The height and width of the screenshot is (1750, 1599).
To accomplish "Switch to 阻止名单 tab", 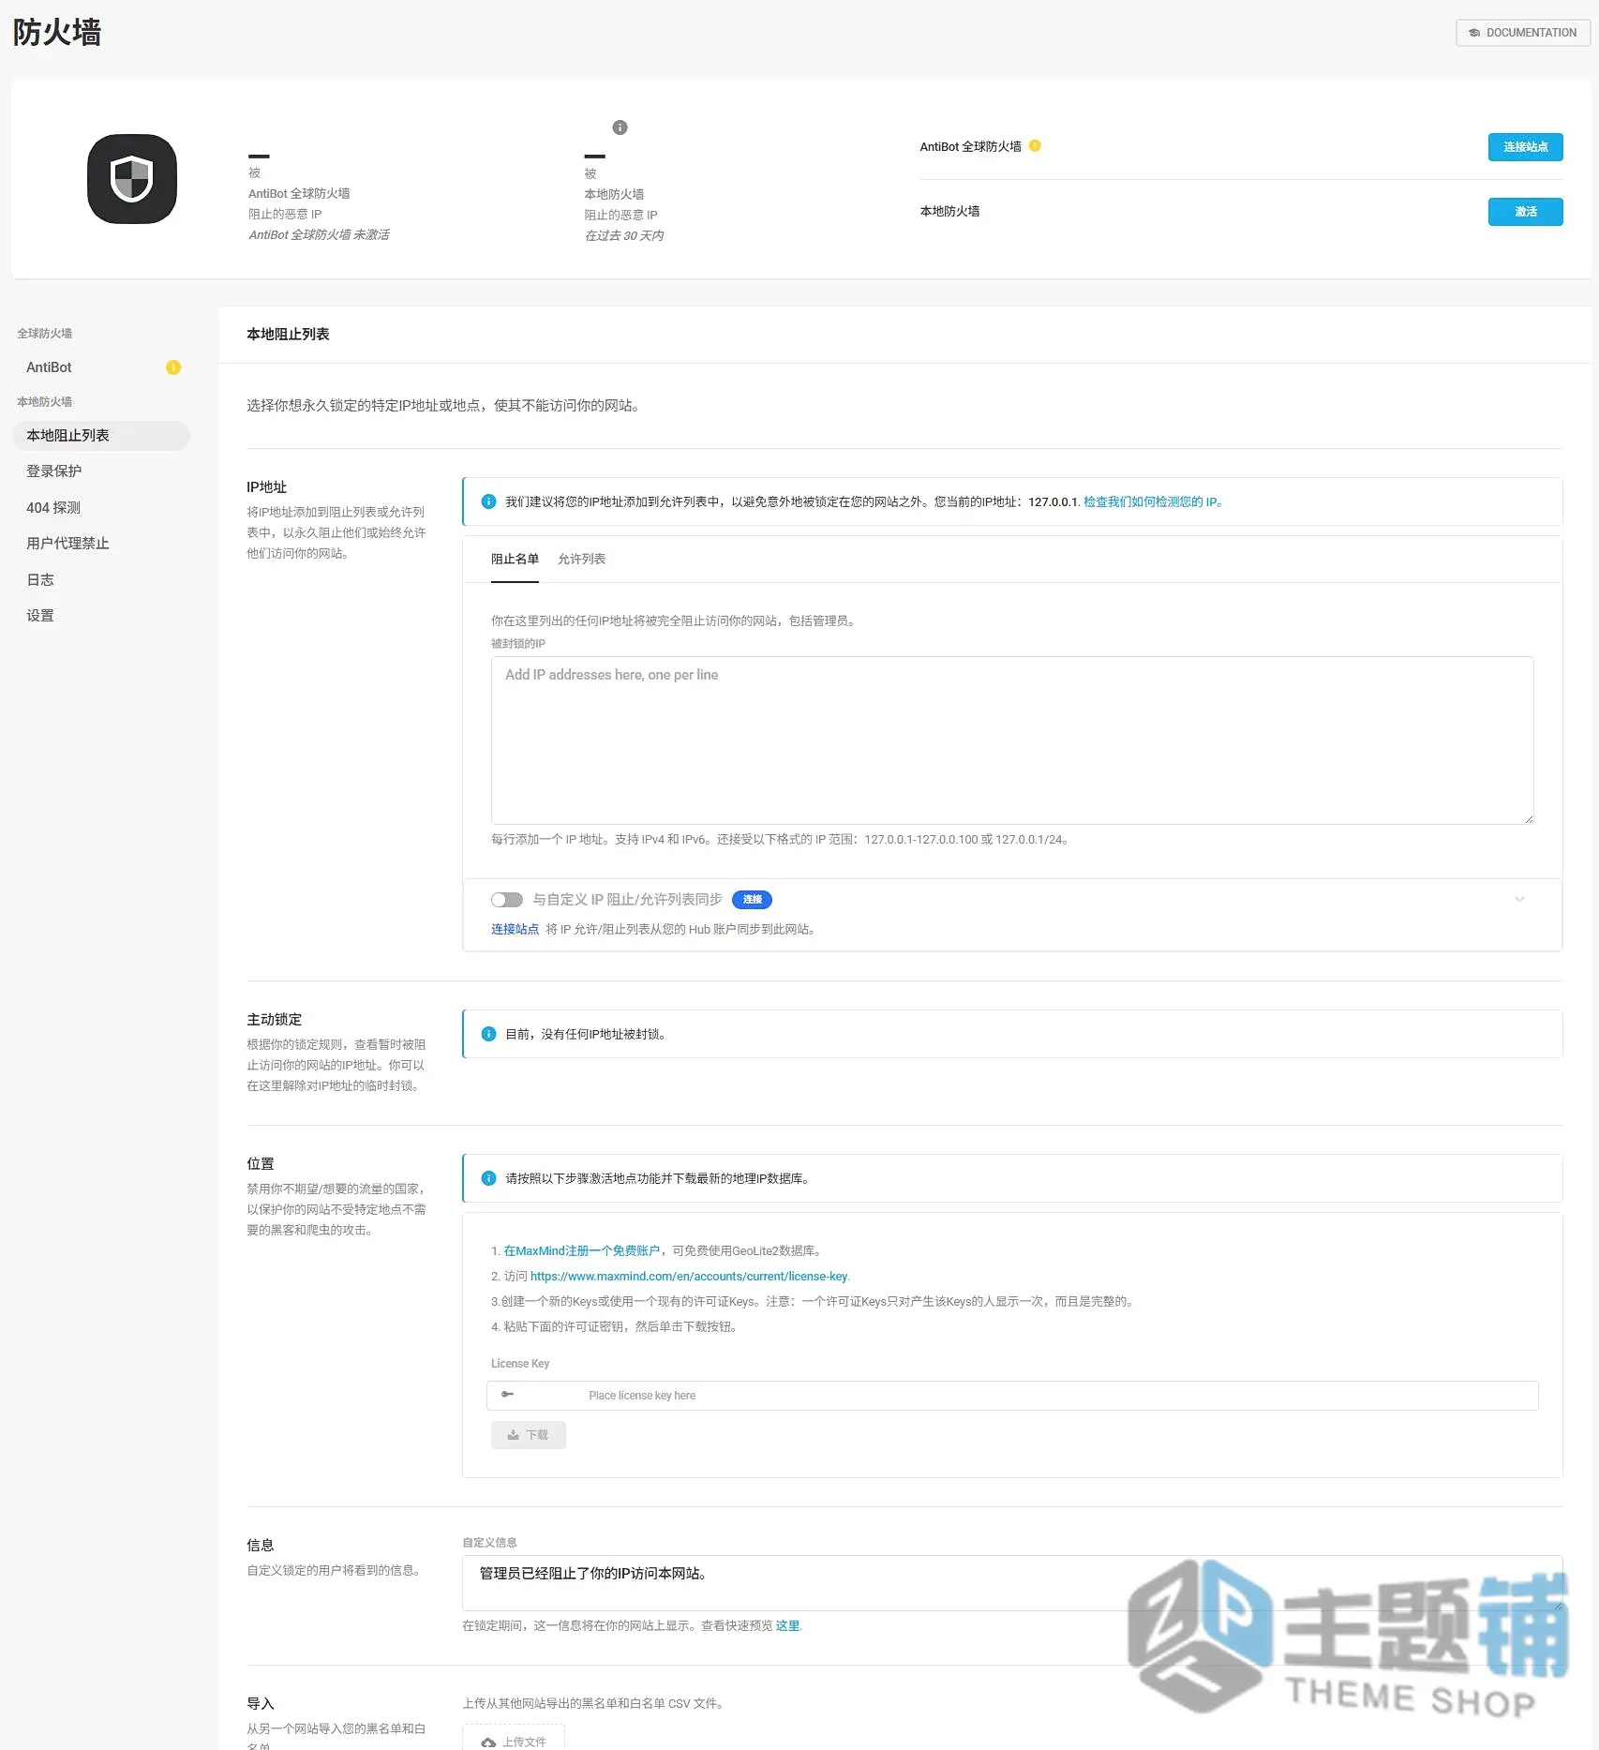I will click(515, 560).
